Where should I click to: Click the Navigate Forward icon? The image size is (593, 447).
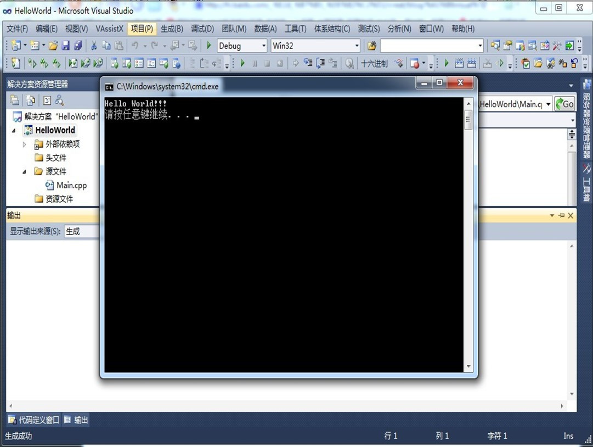click(193, 46)
